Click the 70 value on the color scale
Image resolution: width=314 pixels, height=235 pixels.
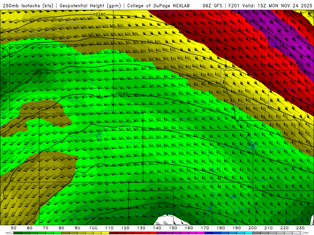46,228
